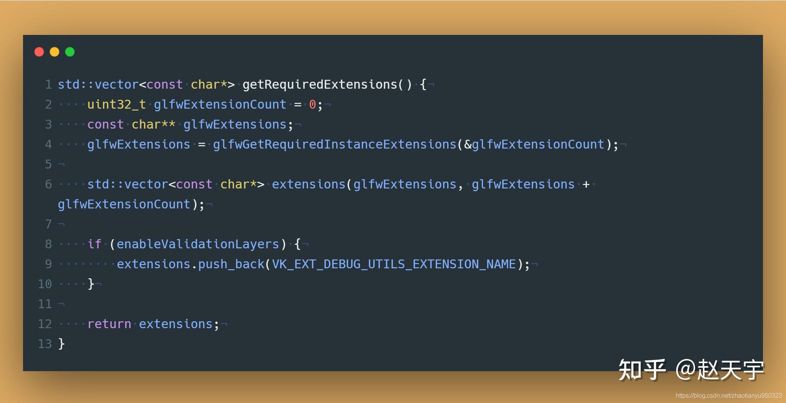Open the blog.csdn.net watermark URL
The image size is (786, 403).
pyautogui.click(x=728, y=396)
